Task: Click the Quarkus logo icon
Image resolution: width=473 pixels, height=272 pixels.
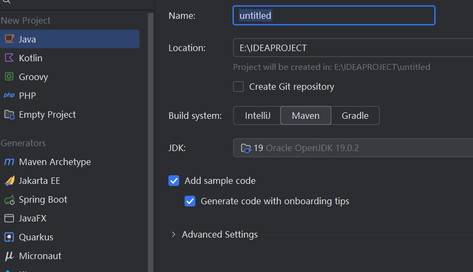Action: [x=9, y=237]
